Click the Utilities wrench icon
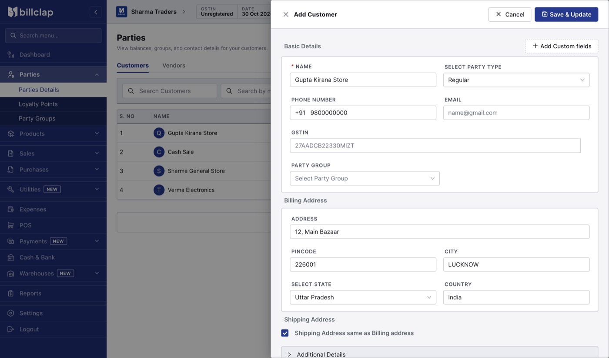 [x=11, y=189]
